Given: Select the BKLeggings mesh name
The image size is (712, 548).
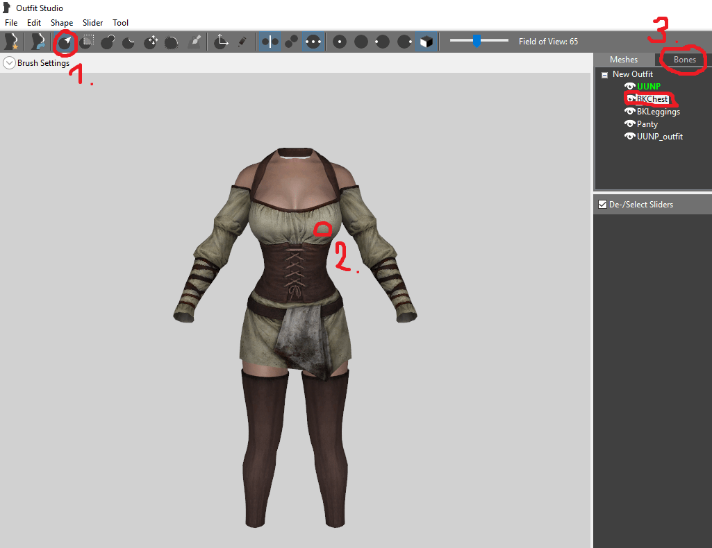Looking at the screenshot, I should coord(659,112).
